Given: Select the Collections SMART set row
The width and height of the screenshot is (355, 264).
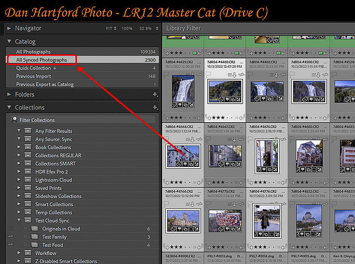Looking at the screenshot, I should pos(82,163).
